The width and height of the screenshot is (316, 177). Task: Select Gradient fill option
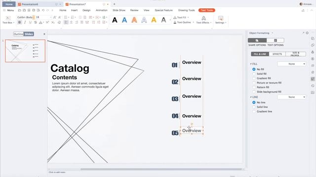click(254, 78)
